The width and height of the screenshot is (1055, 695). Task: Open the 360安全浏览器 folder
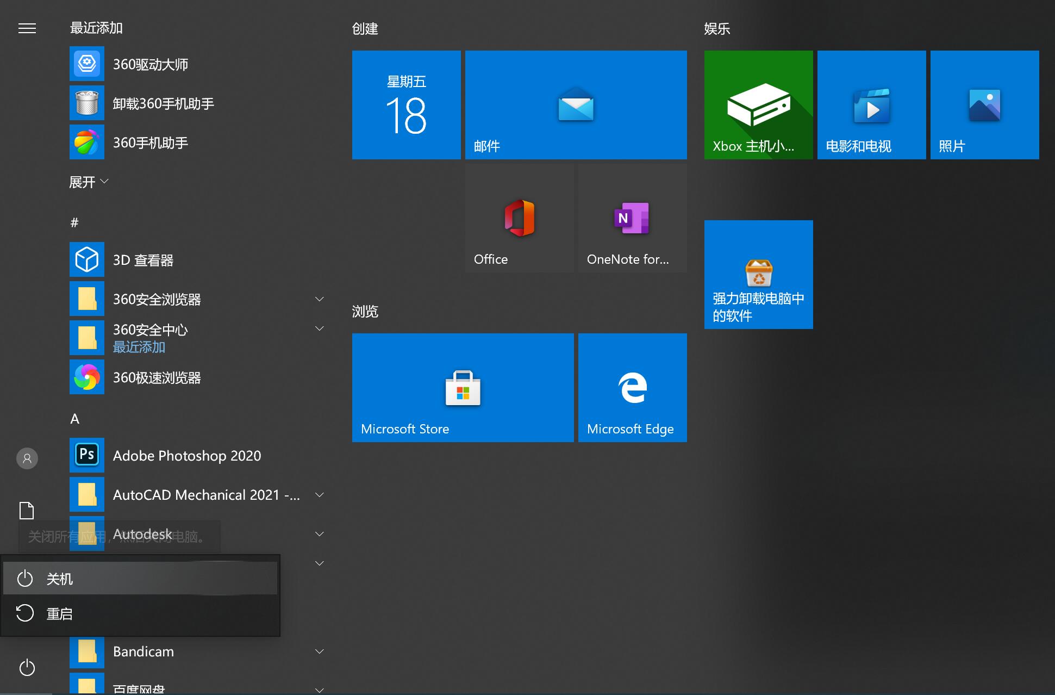(198, 299)
